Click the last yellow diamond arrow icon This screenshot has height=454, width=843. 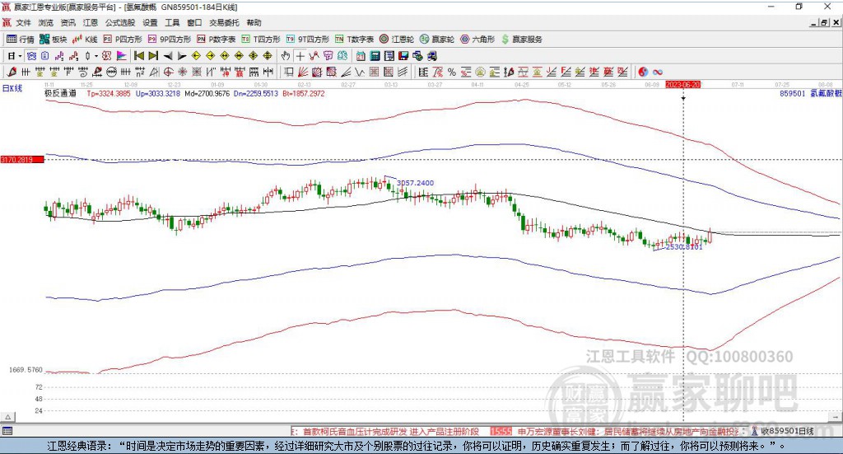[268, 56]
